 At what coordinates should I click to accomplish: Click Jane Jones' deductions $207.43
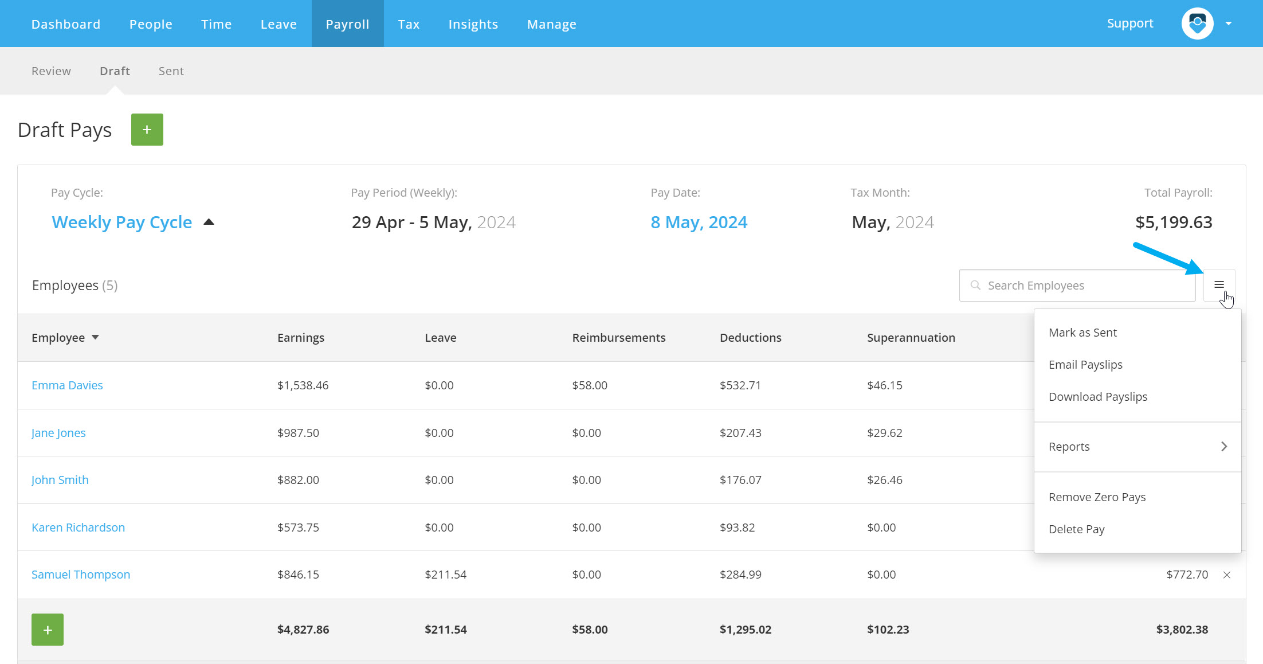[x=740, y=433]
